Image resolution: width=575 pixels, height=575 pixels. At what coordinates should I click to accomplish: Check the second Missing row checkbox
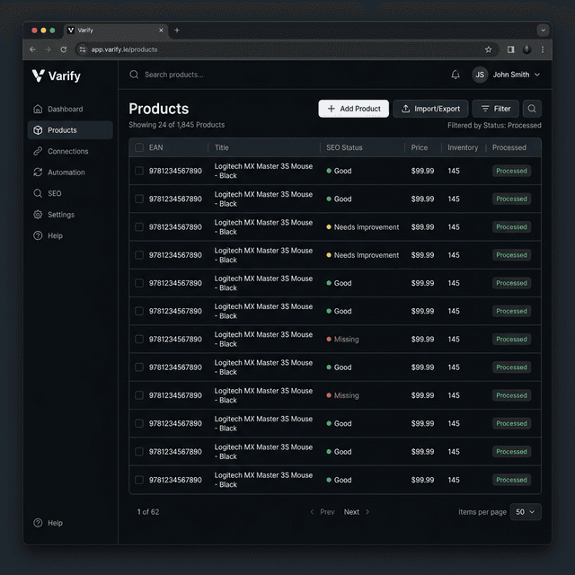[x=139, y=395]
